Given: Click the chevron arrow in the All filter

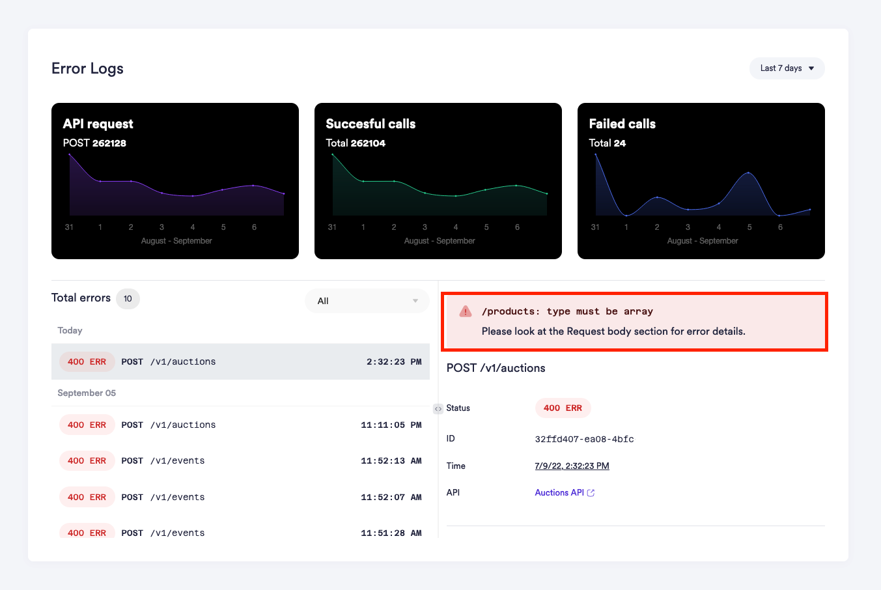Looking at the screenshot, I should click(415, 301).
